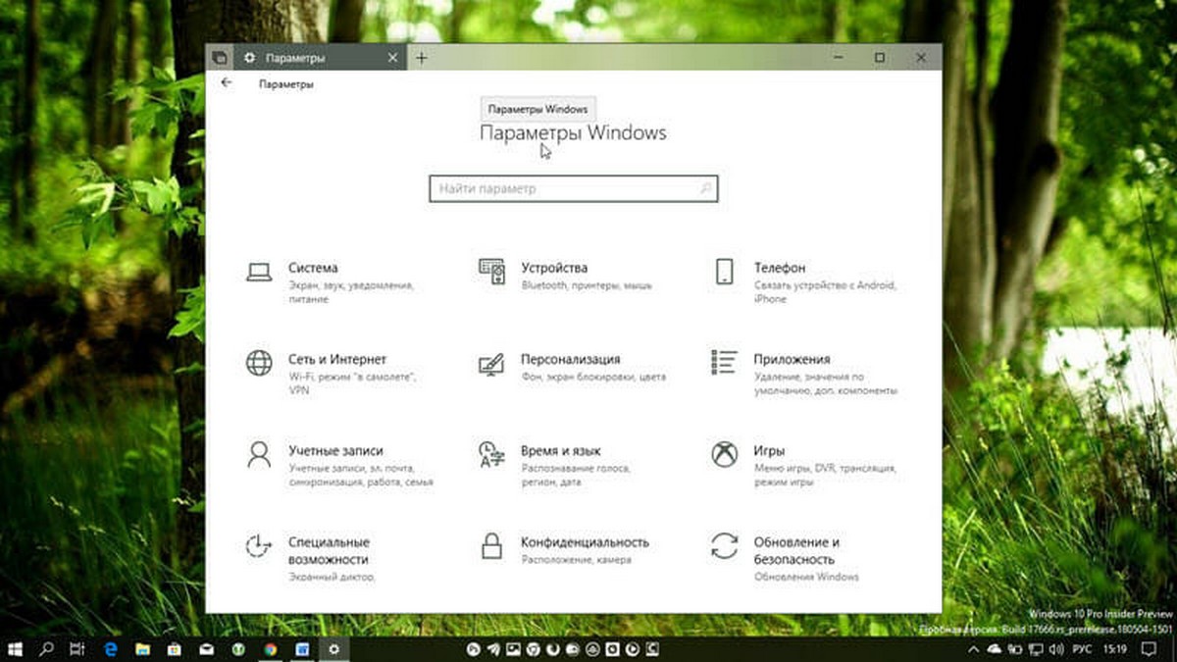Click the Устройства title text

click(554, 268)
